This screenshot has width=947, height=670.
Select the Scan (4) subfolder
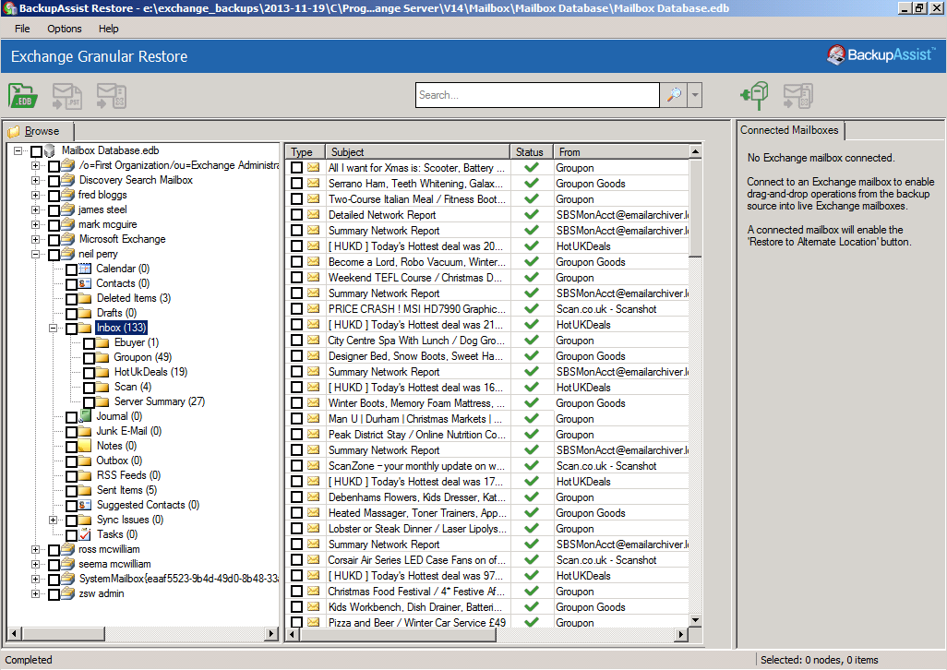[133, 387]
